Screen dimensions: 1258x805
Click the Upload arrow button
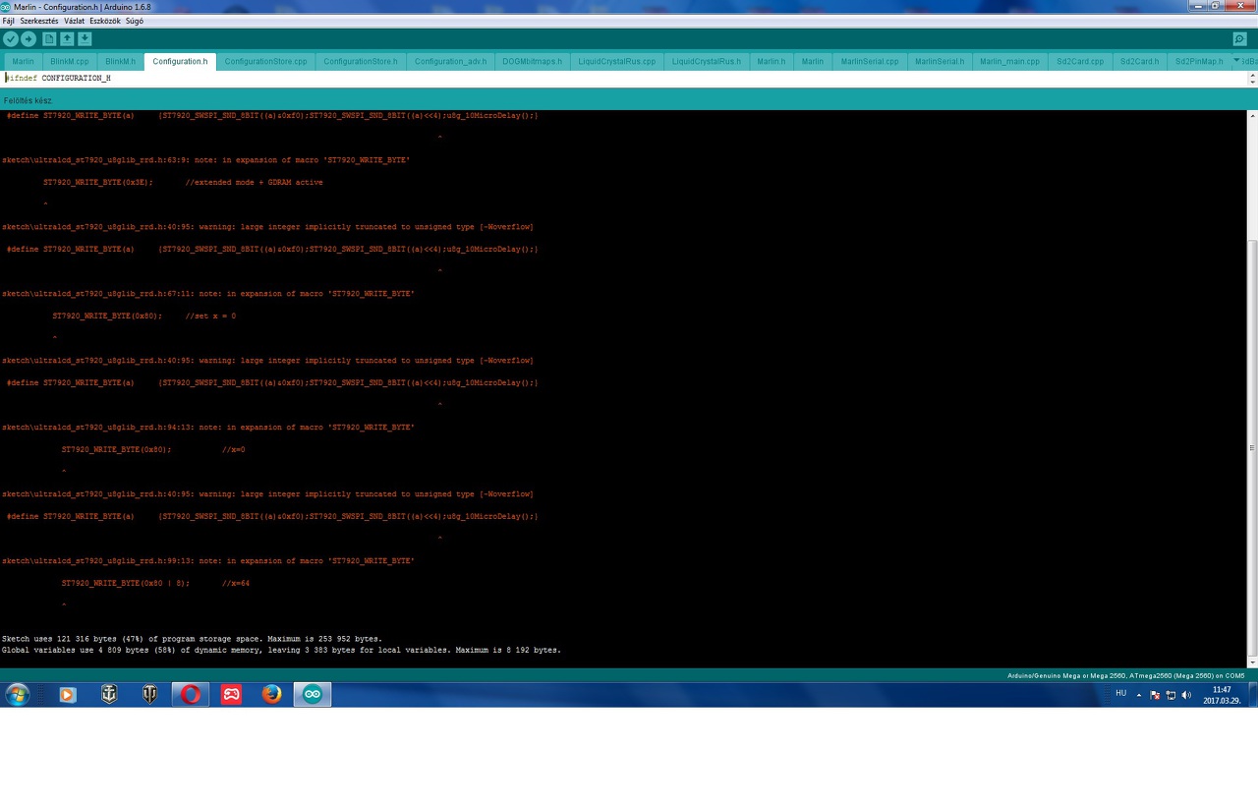coord(29,39)
